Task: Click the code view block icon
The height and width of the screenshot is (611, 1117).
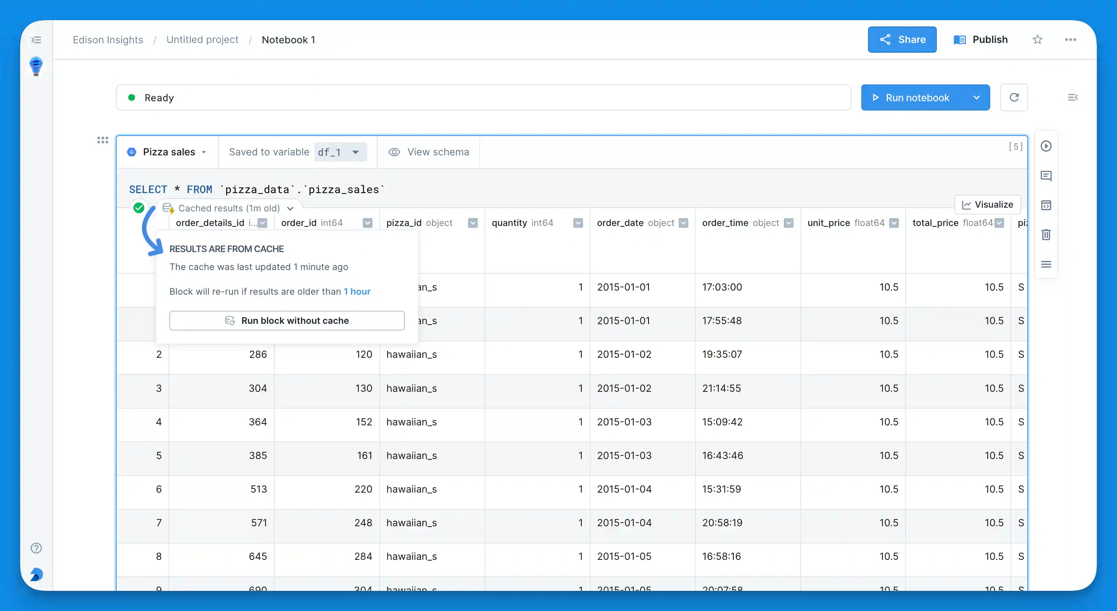Action: coord(1046,205)
